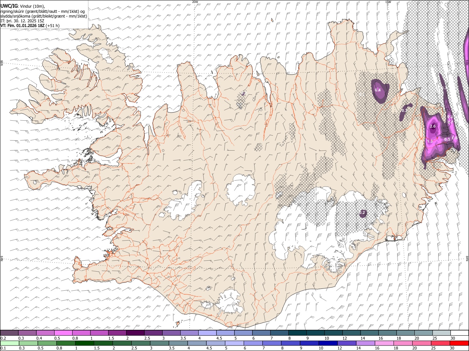Click the '(+51 h)' forecast offset text
This screenshot has width=469, height=351.
pyautogui.click(x=53, y=26)
